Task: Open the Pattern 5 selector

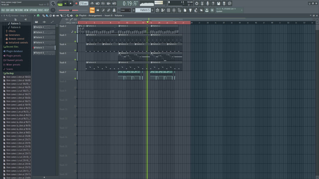Action: 144,10
